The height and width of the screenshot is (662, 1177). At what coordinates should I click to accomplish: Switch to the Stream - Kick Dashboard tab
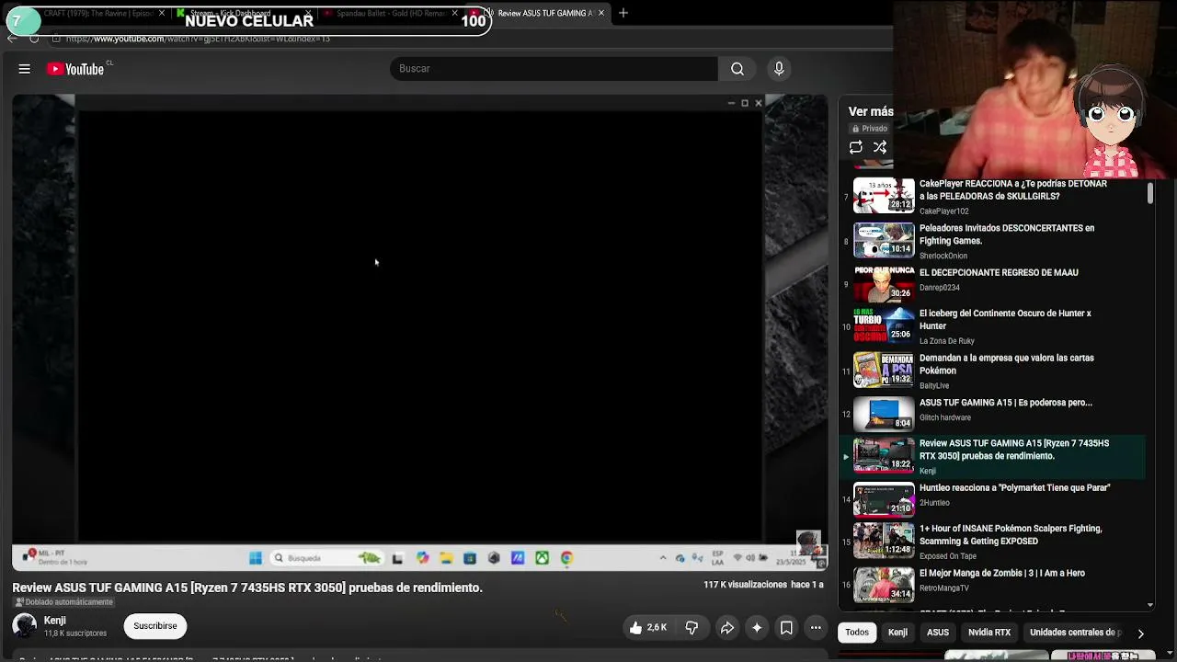242,13
